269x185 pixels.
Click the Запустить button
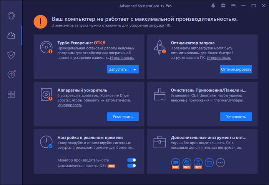click(118, 69)
